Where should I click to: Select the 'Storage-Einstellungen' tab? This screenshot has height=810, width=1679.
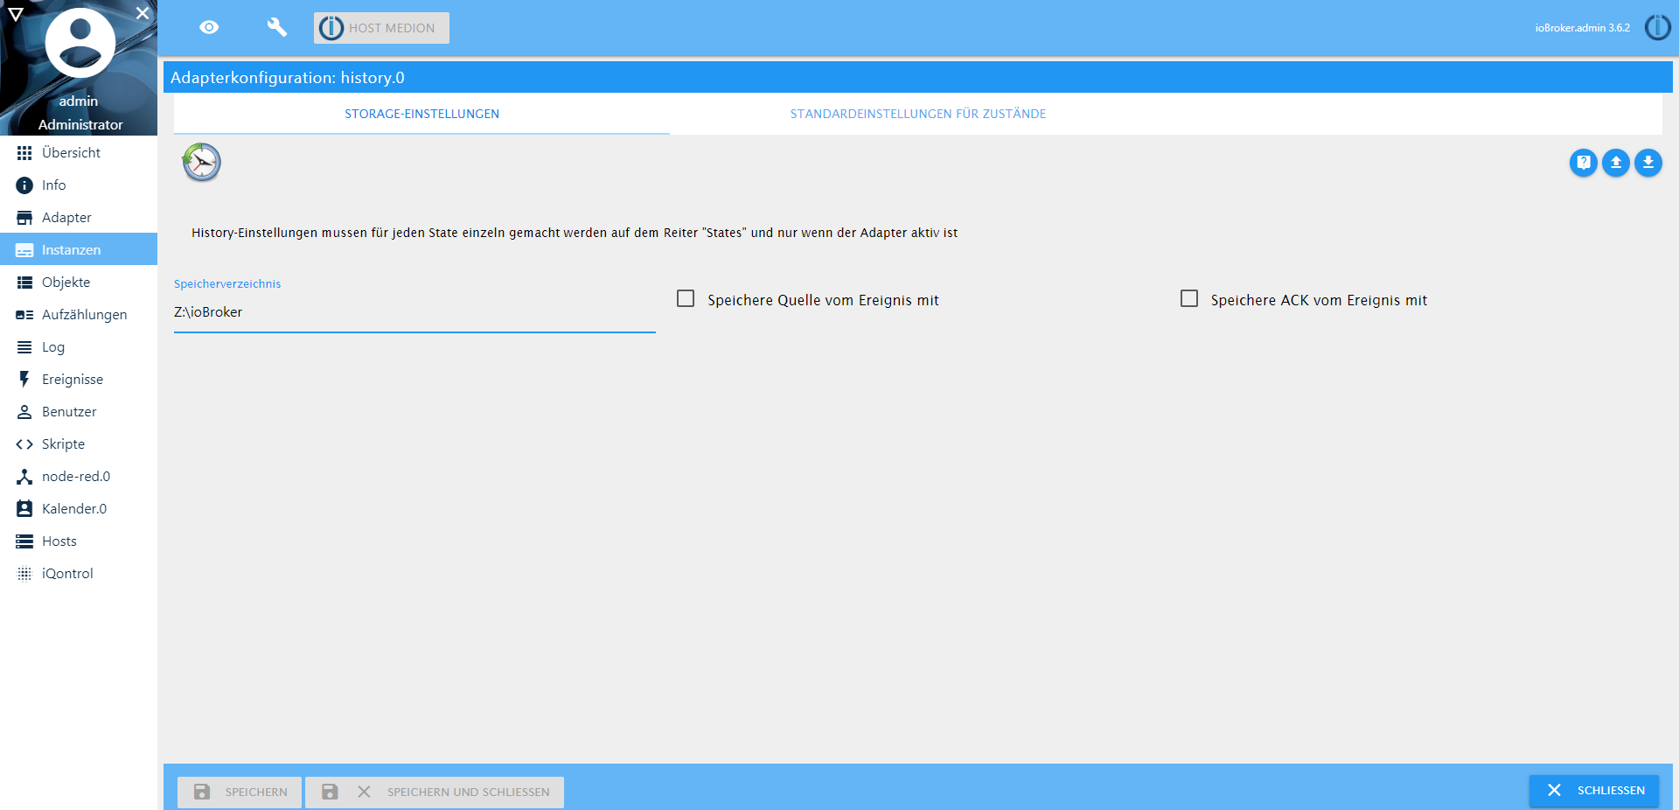pyautogui.click(x=422, y=114)
